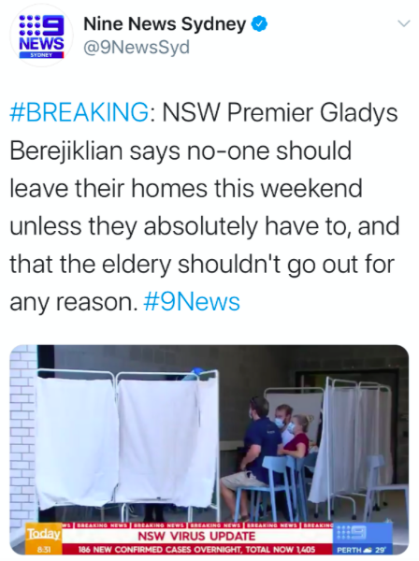Open the Nine News Sydney profile avatar
419x561 pixels.
tap(41, 36)
